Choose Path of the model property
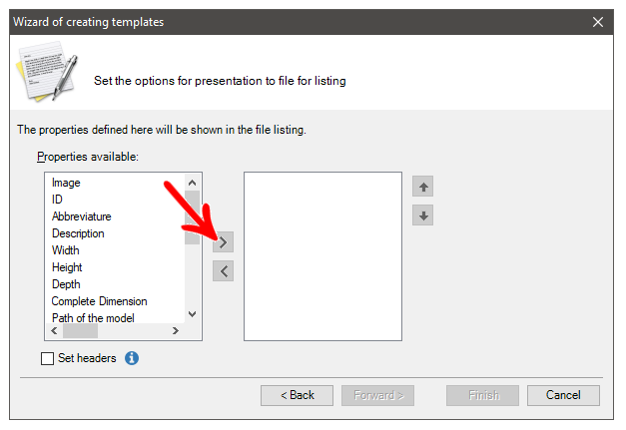626x430 pixels. pos(93,318)
